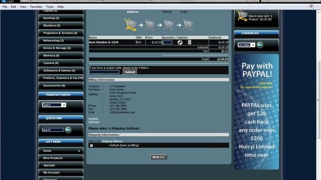This screenshot has height=180, width=321.
Task: Click Specials in the Left Menu
Action: tap(61, 165)
